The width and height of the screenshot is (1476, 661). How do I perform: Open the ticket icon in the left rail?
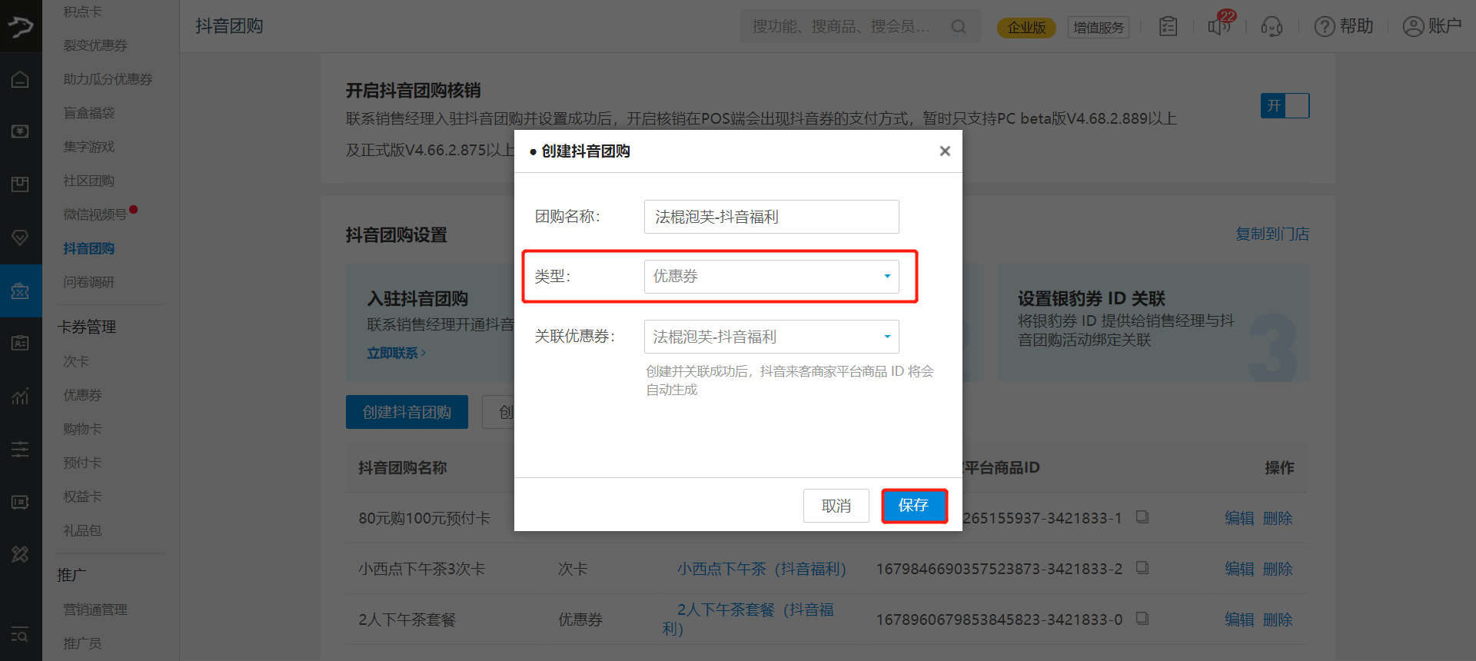point(21,502)
